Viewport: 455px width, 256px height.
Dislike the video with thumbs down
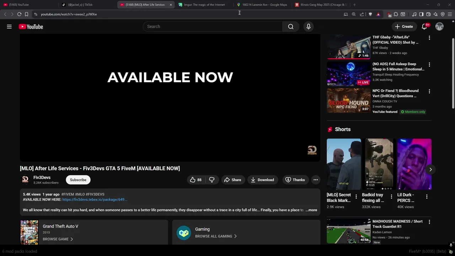[212, 180]
